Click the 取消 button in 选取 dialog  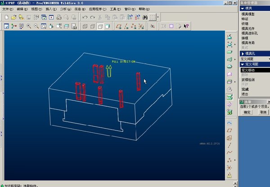[x=263, y=112]
